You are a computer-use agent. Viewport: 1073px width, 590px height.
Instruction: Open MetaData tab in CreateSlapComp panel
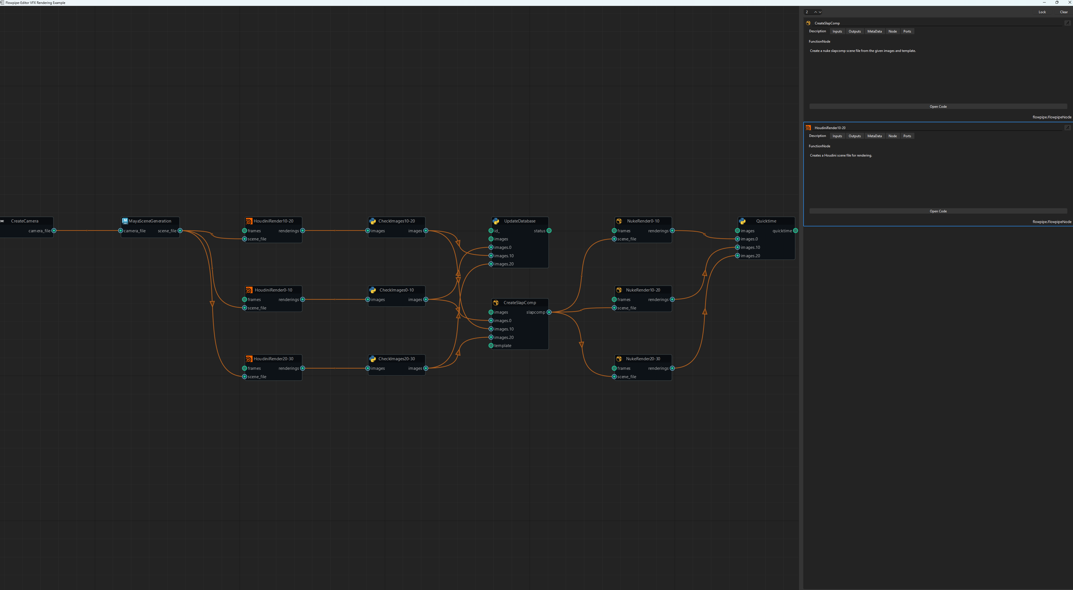874,32
